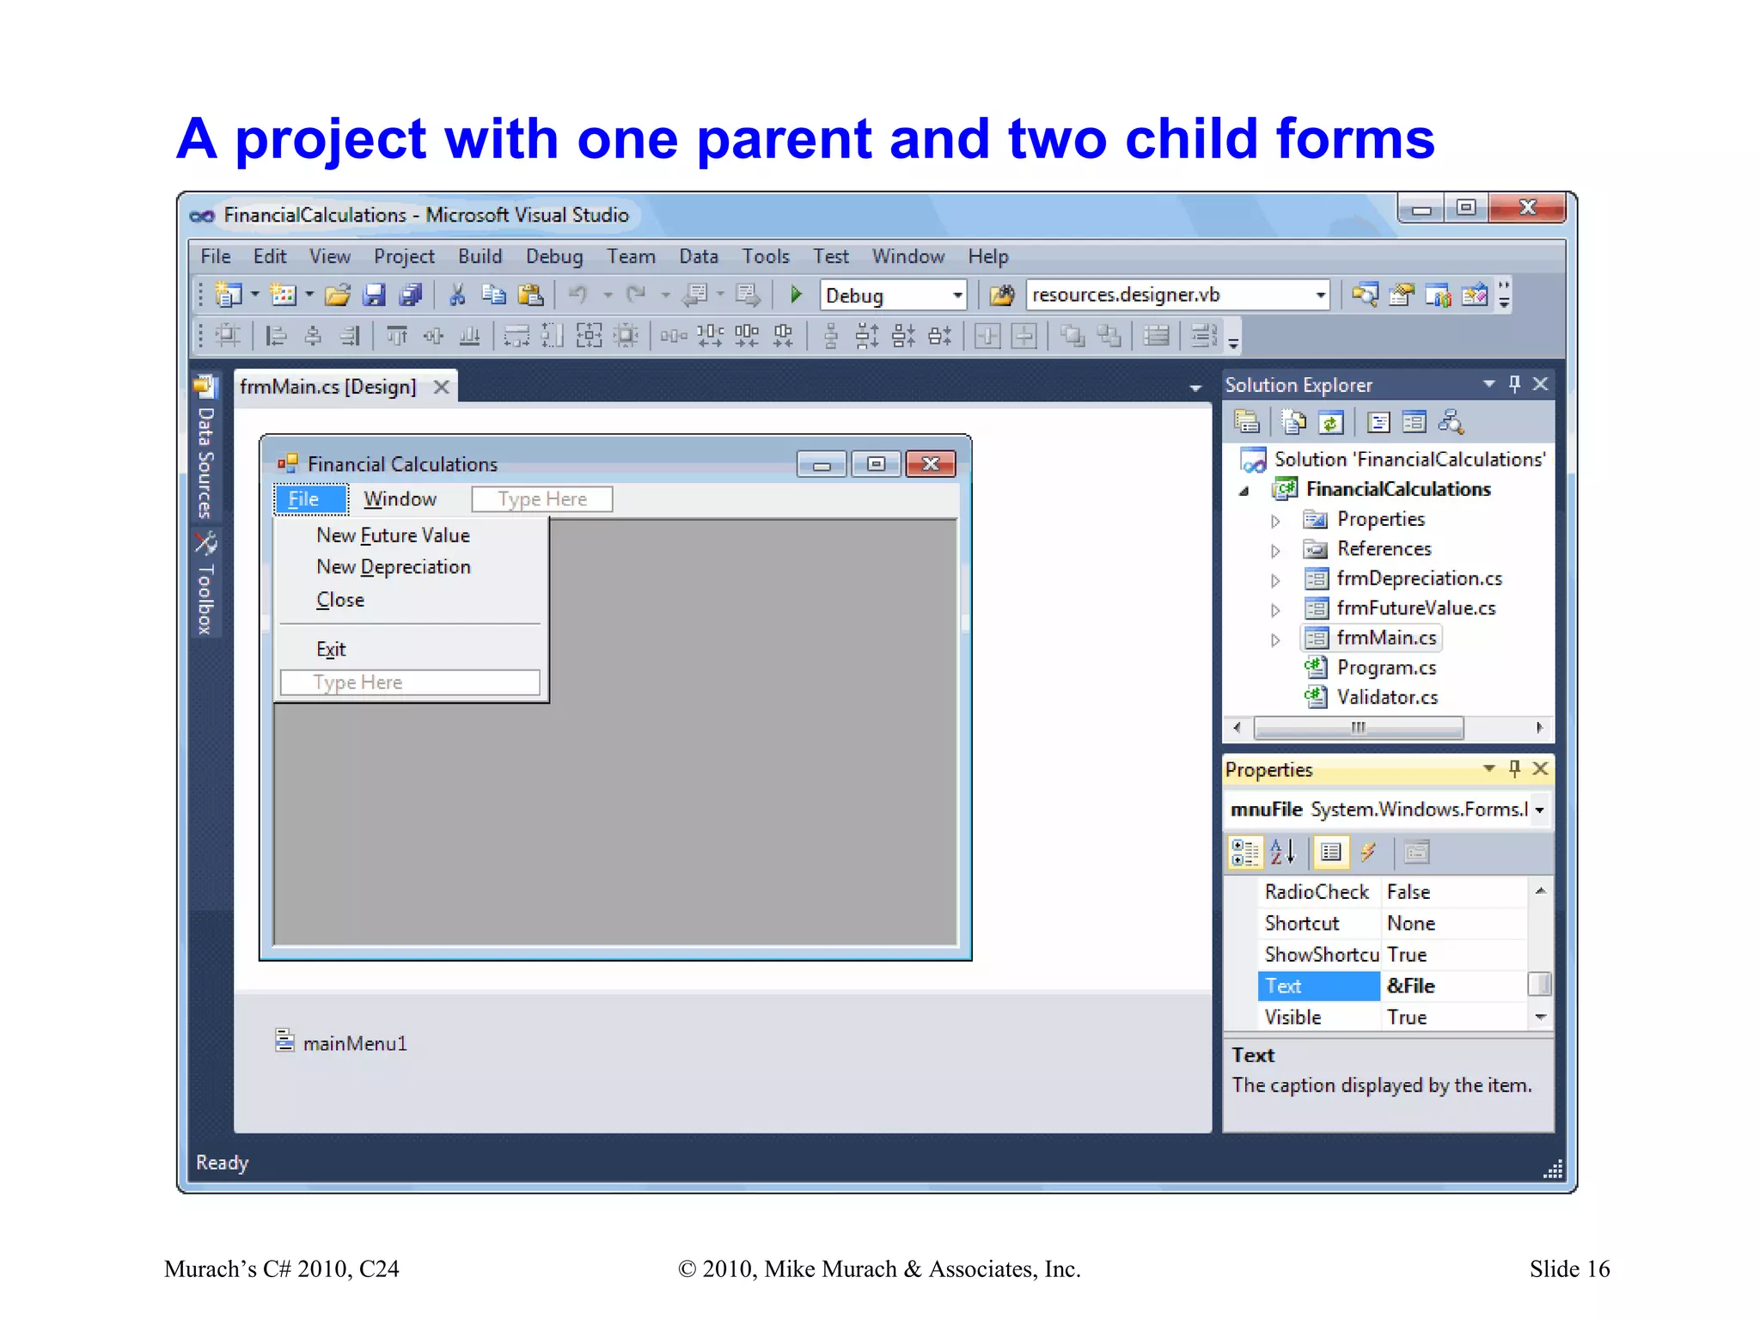Expand the References folder node
1760x1320 pixels.
1275,550
